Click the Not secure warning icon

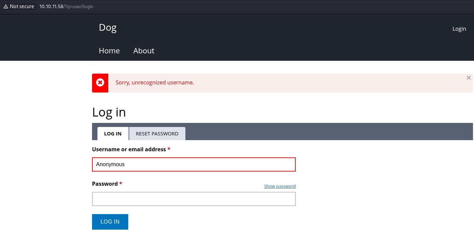click(6, 6)
